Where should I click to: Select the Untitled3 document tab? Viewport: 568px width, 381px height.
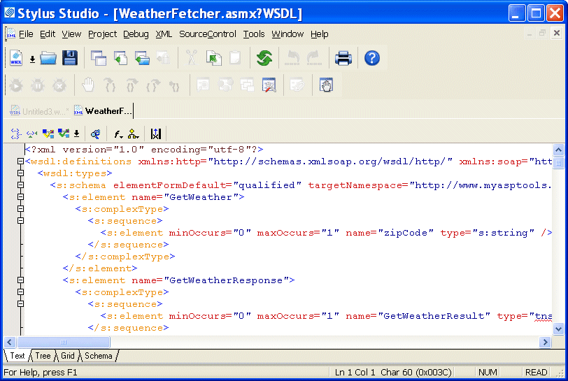pyautogui.click(x=40, y=111)
